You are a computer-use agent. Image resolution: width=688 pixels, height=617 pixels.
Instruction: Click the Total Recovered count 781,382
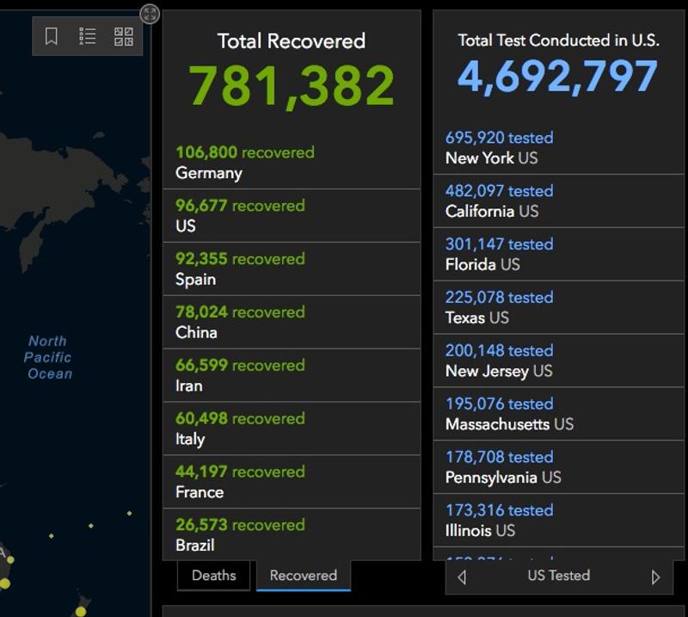tap(292, 86)
